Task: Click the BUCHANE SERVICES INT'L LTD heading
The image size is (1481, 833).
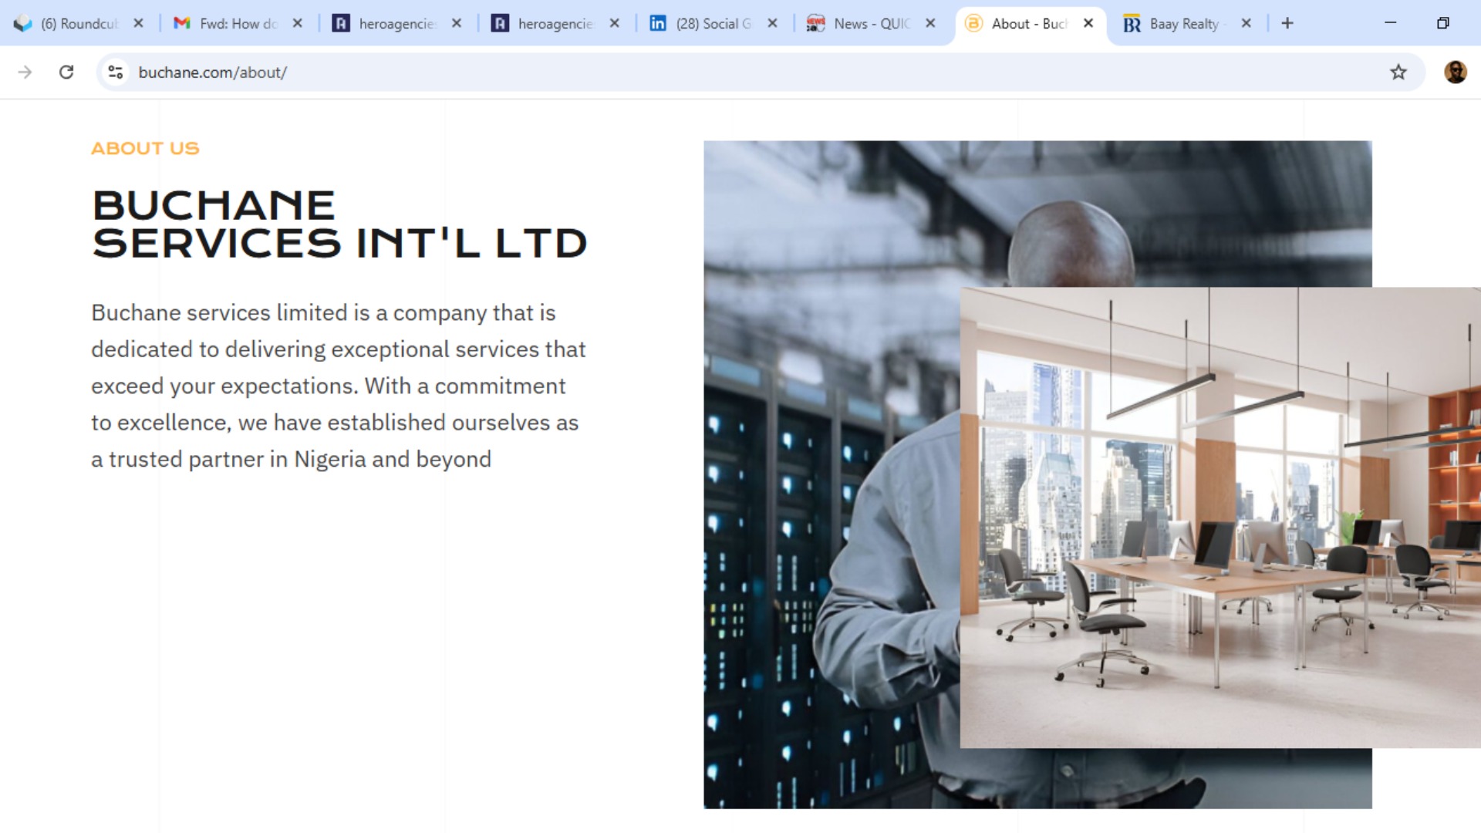Action: (339, 224)
